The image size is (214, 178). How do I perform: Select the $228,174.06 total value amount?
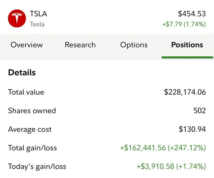[185, 92]
